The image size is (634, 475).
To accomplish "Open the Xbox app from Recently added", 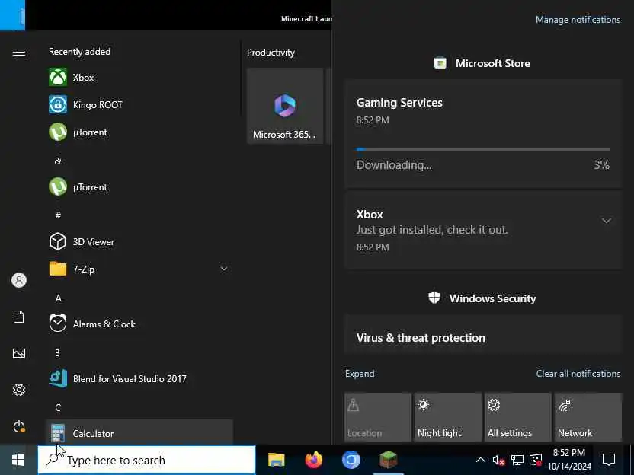I will click(x=139, y=77).
